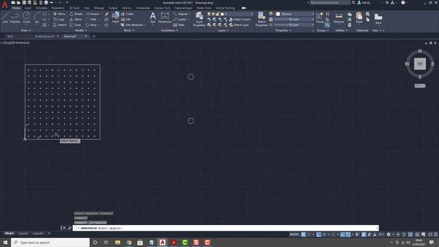This screenshot has width=439, height=247.
Task: Click the Windows Start button
Action: [x=5, y=242]
